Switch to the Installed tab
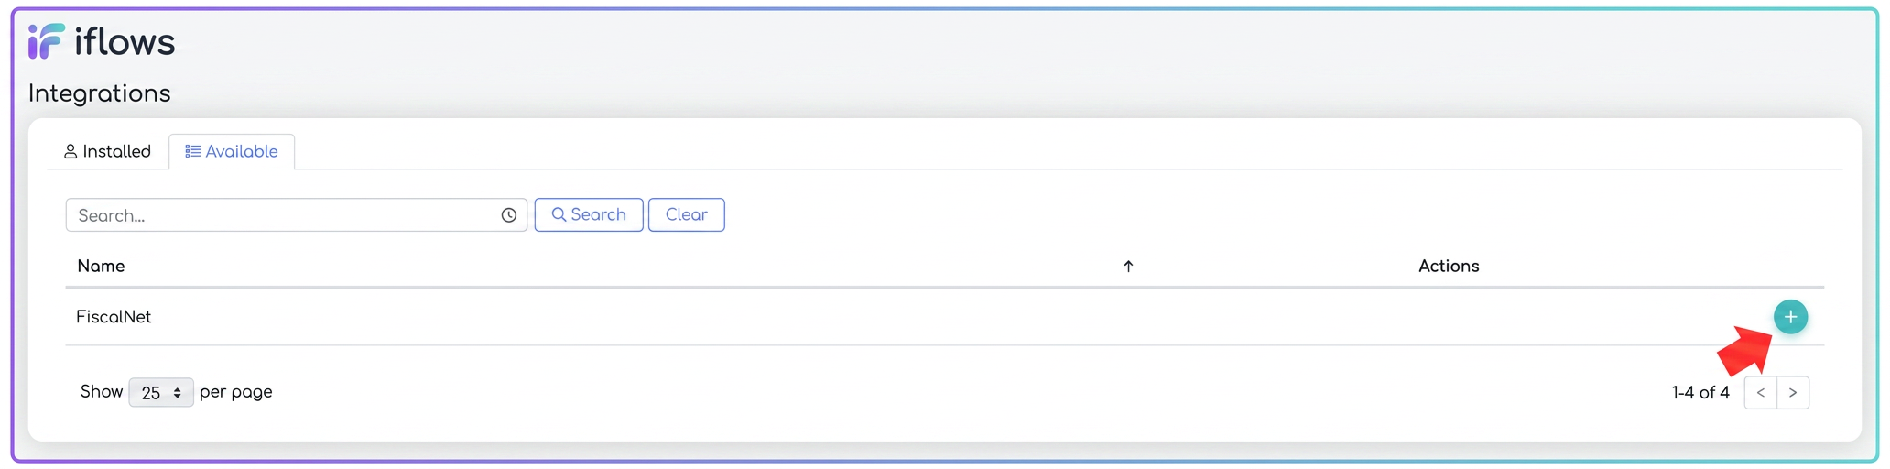 pyautogui.click(x=107, y=152)
